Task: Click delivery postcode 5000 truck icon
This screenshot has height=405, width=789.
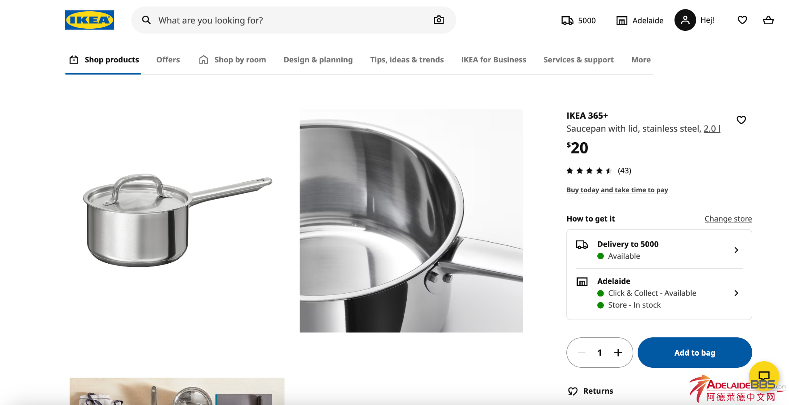Action: pyautogui.click(x=567, y=21)
